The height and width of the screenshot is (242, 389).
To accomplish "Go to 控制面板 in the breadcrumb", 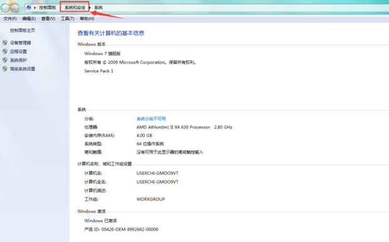I will tap(48, 8).
